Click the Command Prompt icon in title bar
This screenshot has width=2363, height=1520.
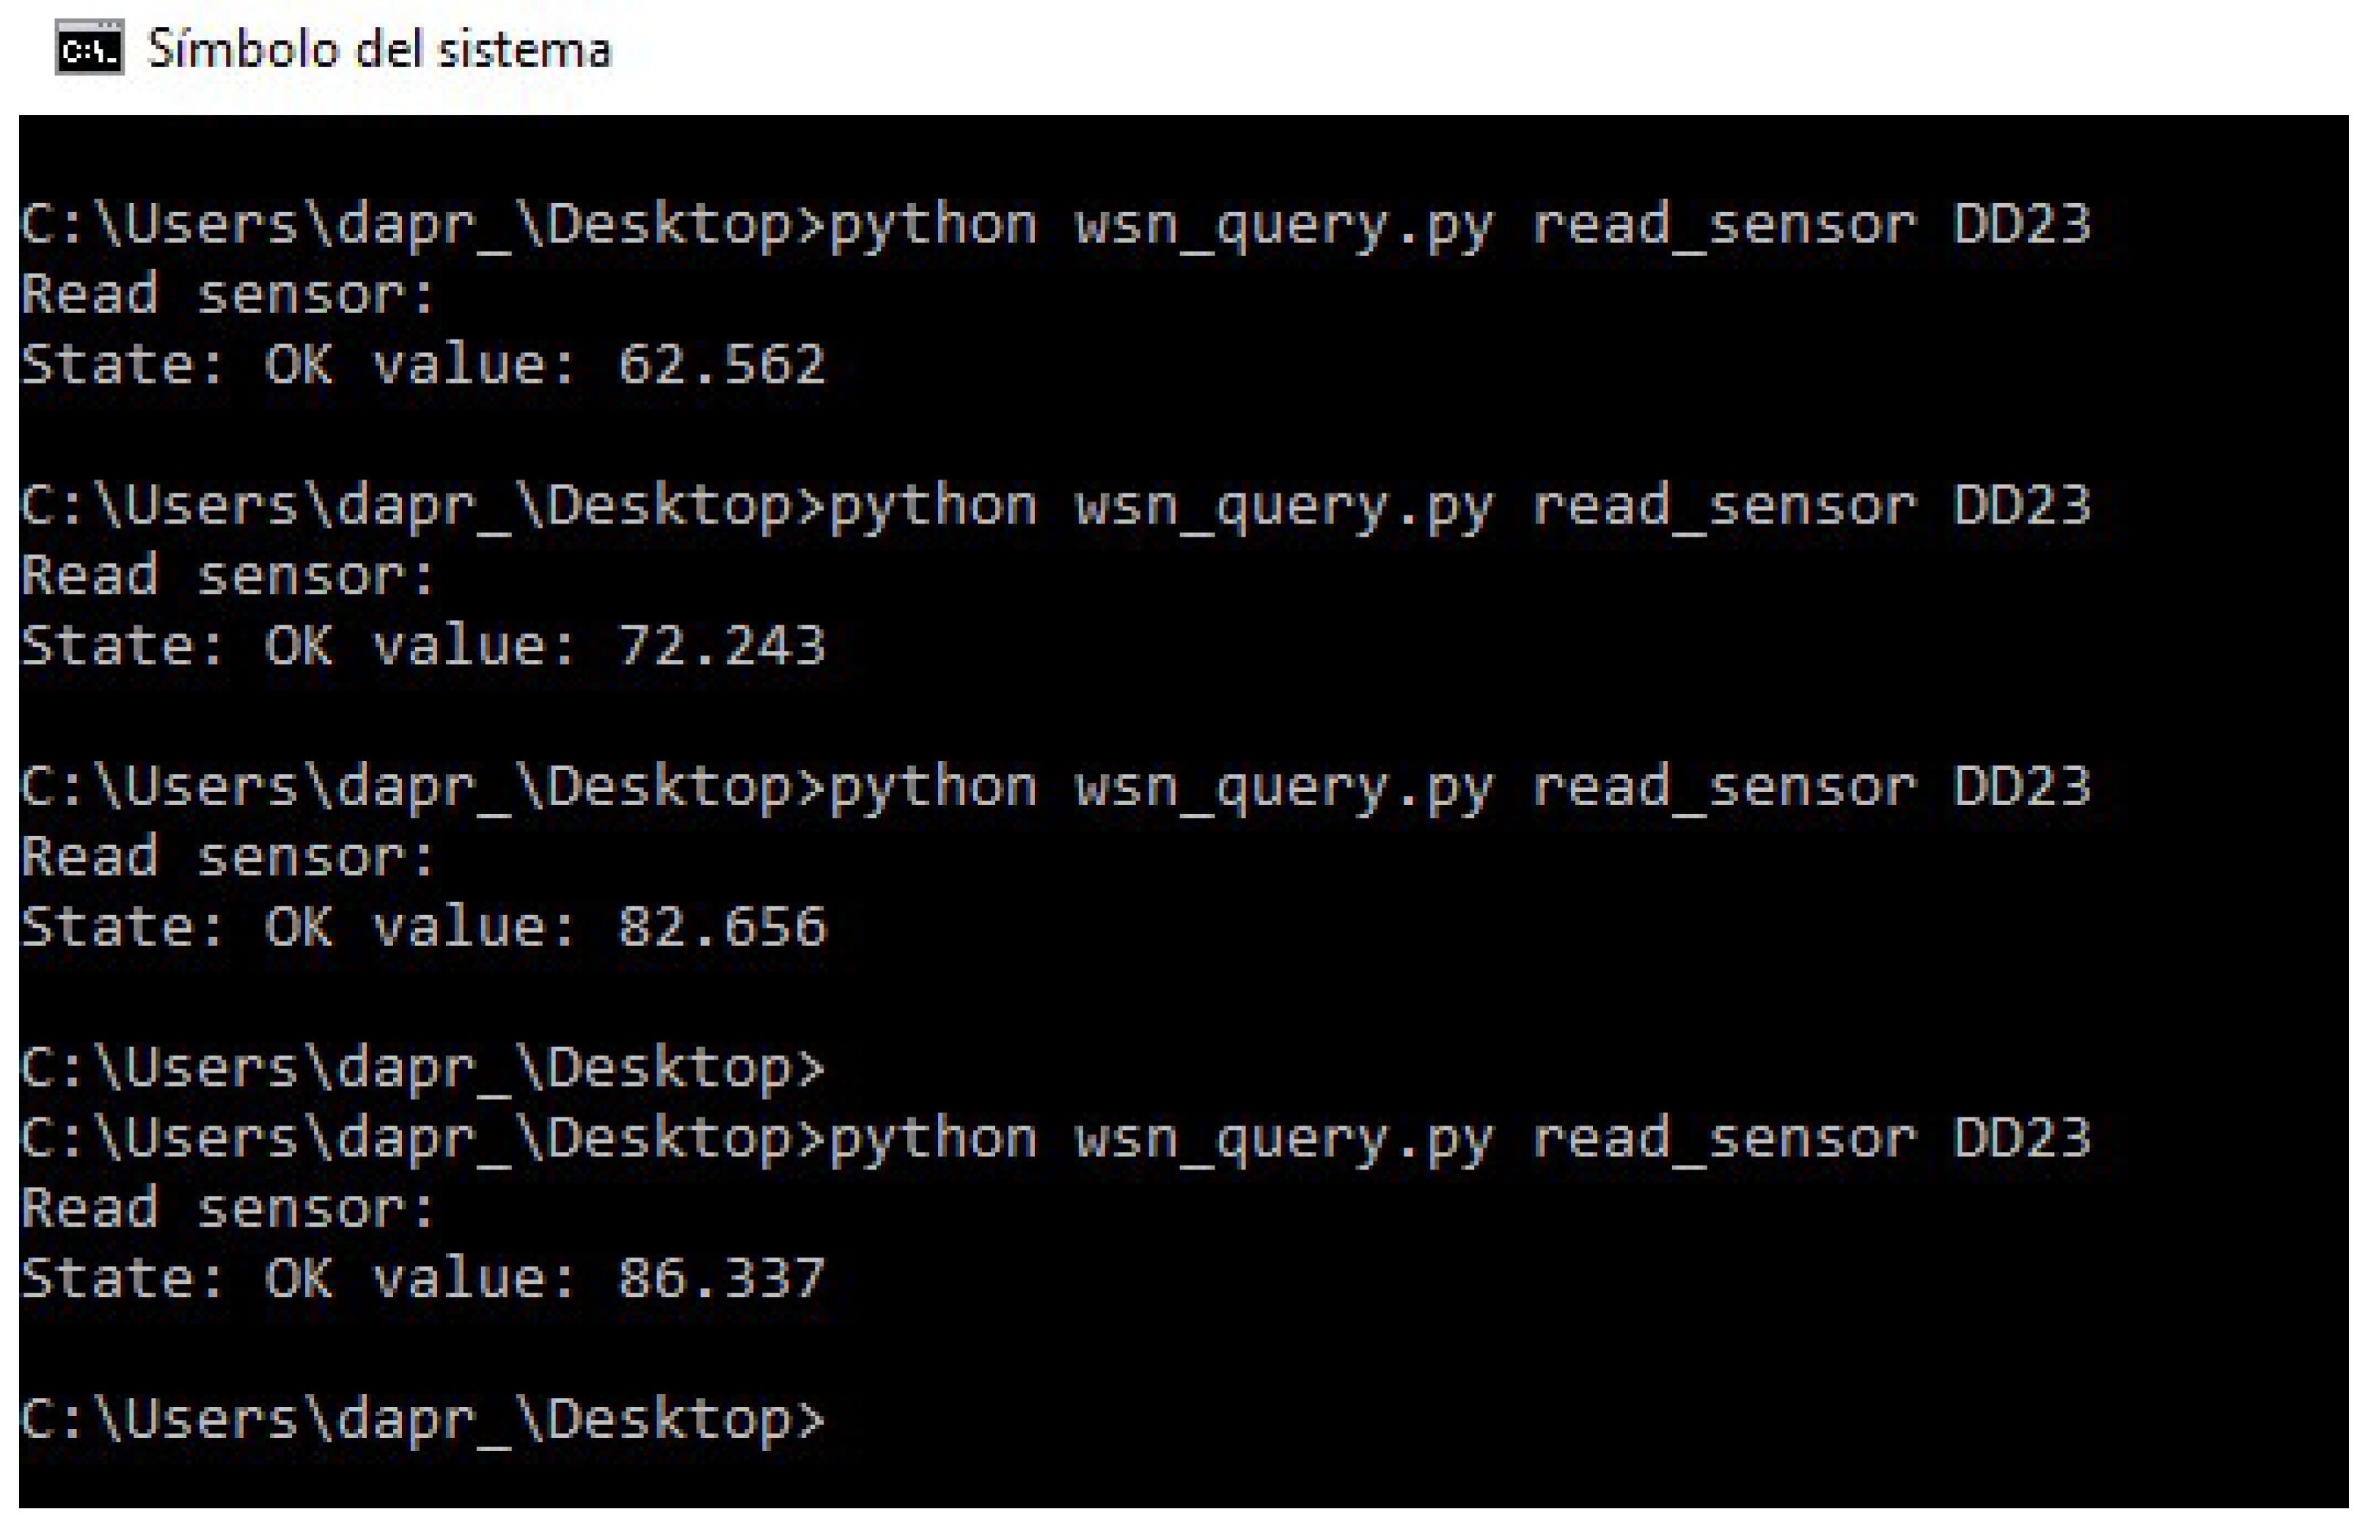[x=89, y=48]
